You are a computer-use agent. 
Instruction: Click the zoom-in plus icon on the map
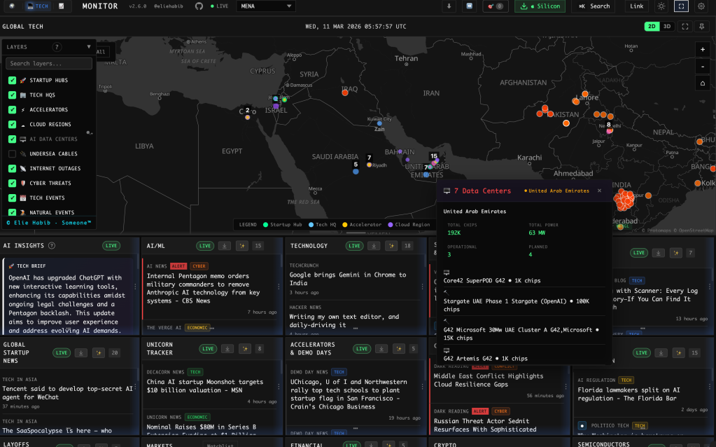pos(703,50)
